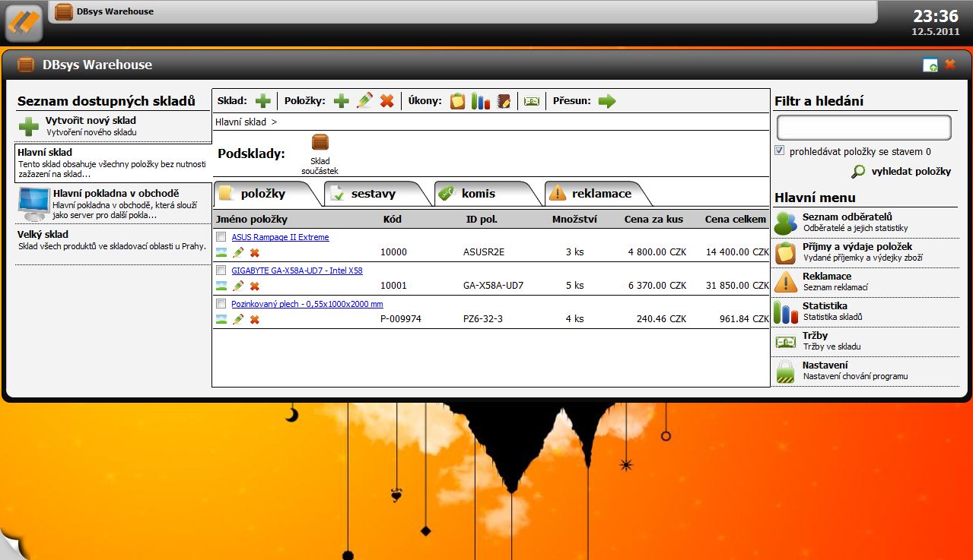973x560 pixels.
Task: Toggle 'prohledávat položky se stavem 0' checkbox
Action: coord(780,151)
